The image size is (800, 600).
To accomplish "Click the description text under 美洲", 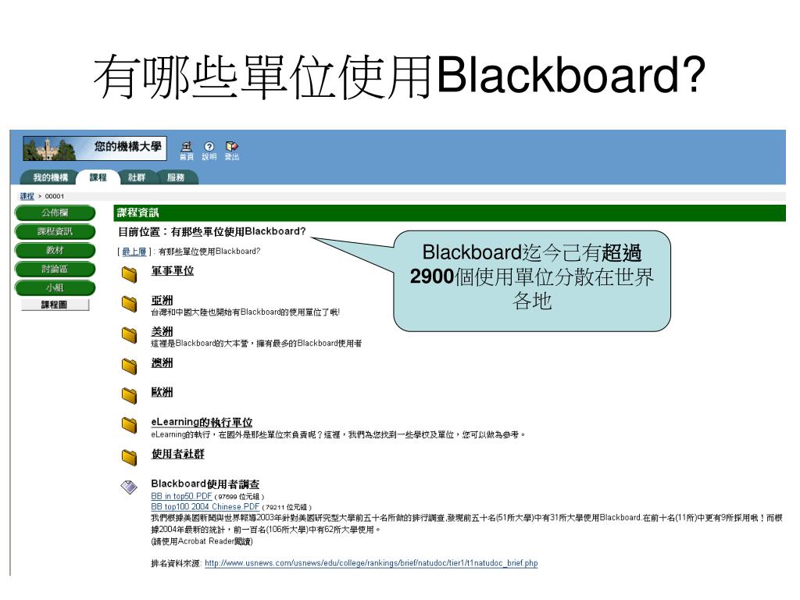I will pyautogui.click(x=256, y=344).
